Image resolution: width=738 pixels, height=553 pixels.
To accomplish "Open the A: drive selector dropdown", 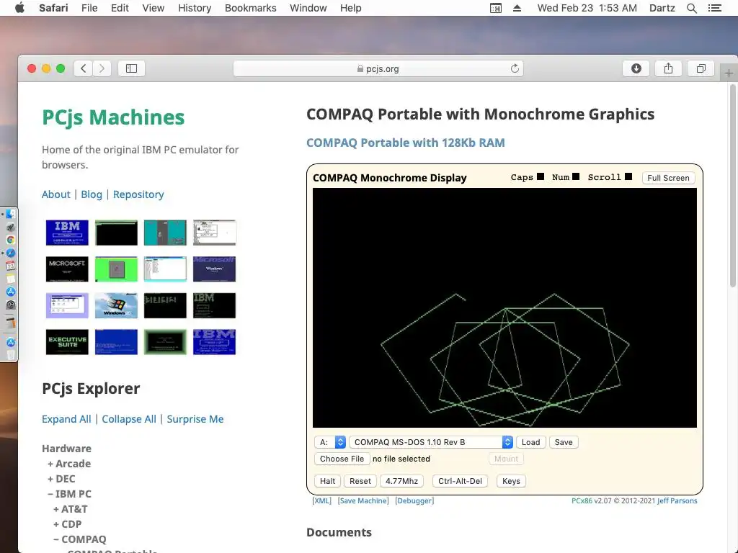I will pyautogui.click(x=330, y=442).
